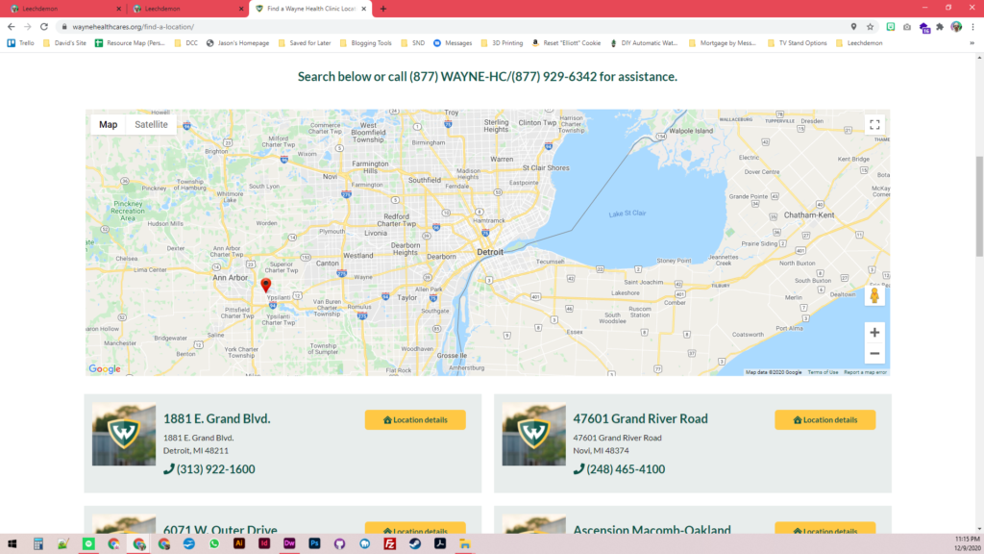Open the Extensions puzzle piece menu

[x=940, y=27]
